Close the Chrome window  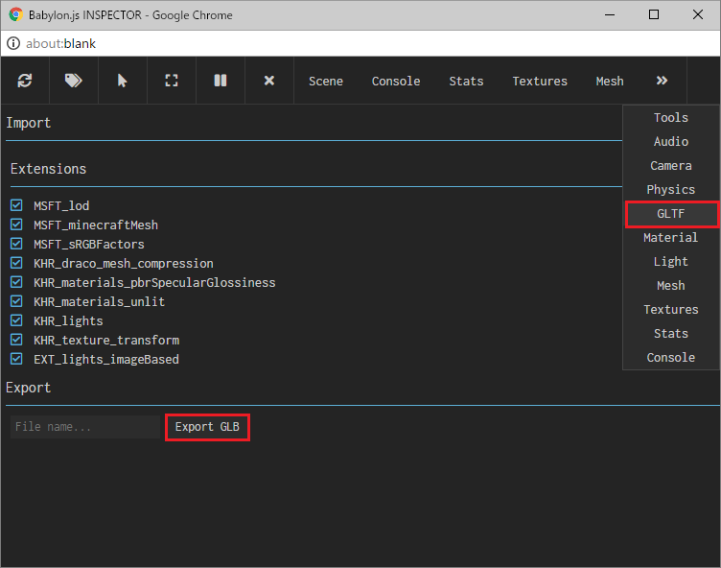click(x=698, y=14)
